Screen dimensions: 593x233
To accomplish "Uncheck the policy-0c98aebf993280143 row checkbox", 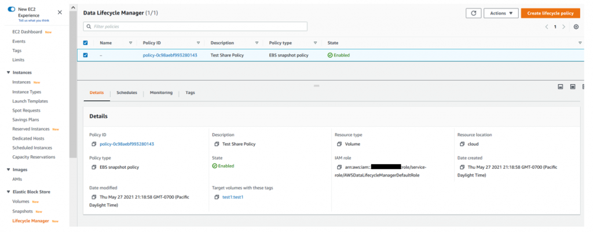I will [86, 55].
